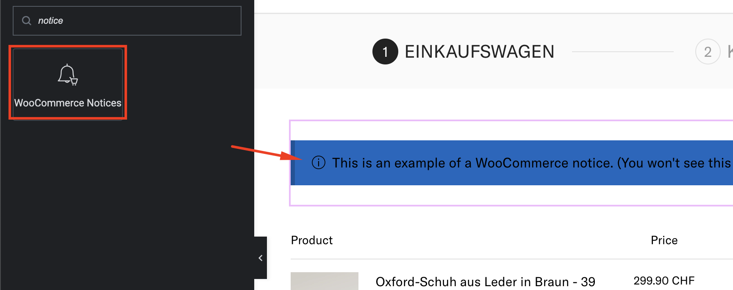
Task: Click the Product column header
Action: [312, 240]
